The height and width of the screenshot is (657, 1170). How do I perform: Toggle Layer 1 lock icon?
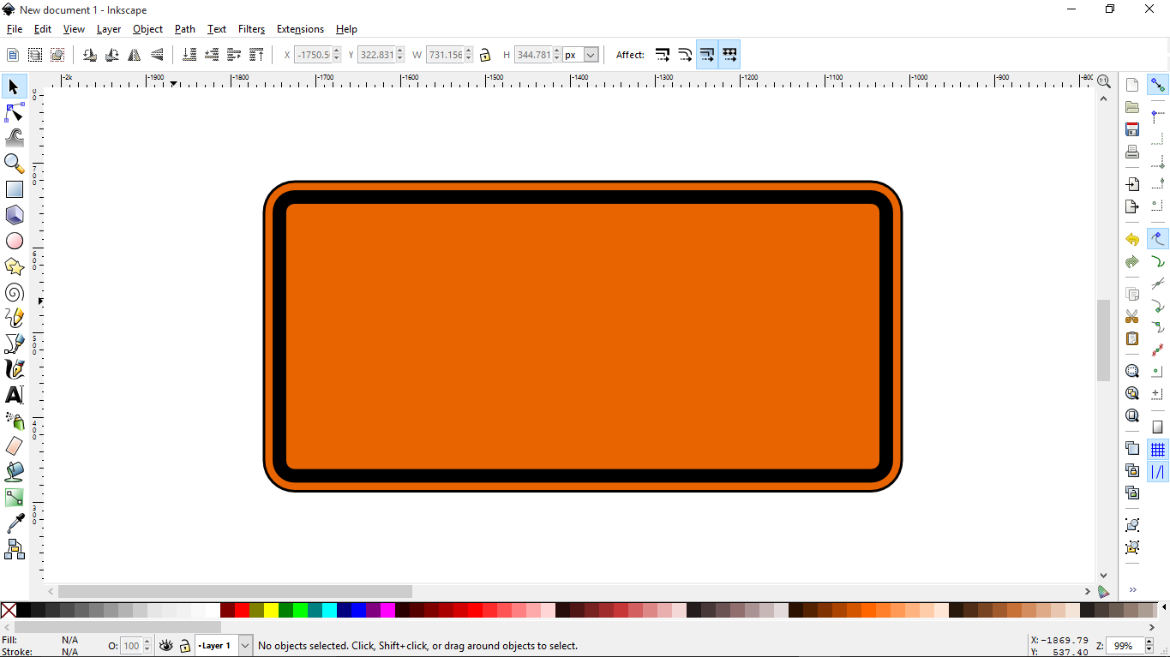pyautogui.click(x=184, y=646)
